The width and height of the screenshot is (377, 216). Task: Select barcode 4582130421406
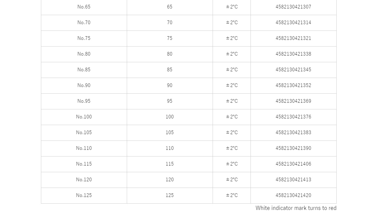click(293, 164)
